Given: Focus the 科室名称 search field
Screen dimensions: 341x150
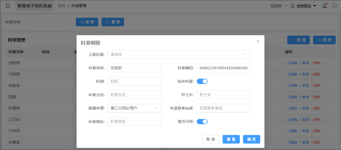Looking at the screenshot, I should click(47, 22).
